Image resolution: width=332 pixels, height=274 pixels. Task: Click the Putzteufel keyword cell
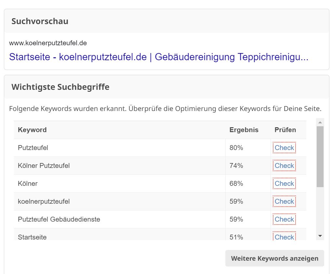[120, 148]
